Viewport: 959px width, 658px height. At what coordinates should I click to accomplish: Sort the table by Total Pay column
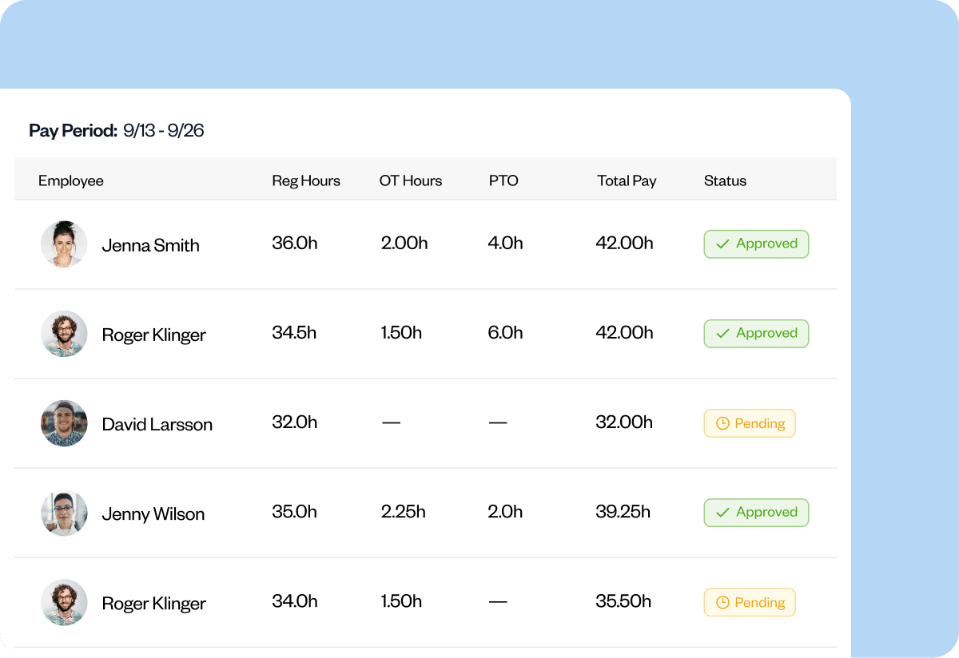[x=627, y=180]
